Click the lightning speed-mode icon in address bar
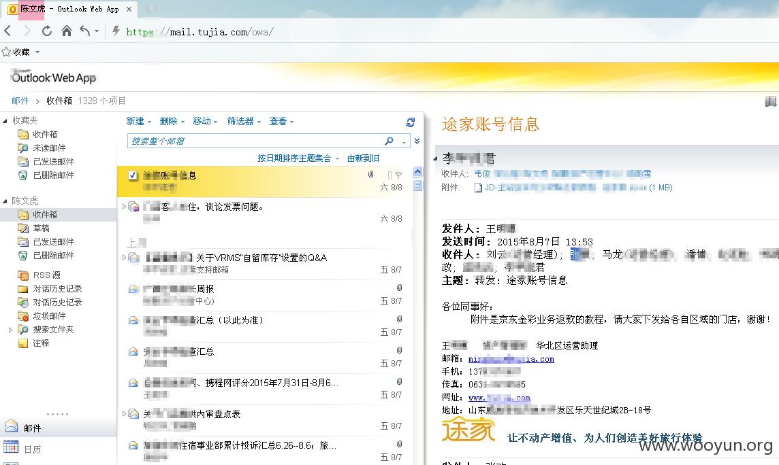Viewport: 779px width, 465px height. click(x=116, y=31)
